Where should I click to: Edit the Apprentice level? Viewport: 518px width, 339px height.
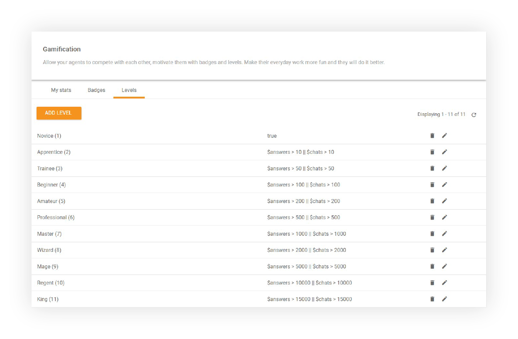444,152
